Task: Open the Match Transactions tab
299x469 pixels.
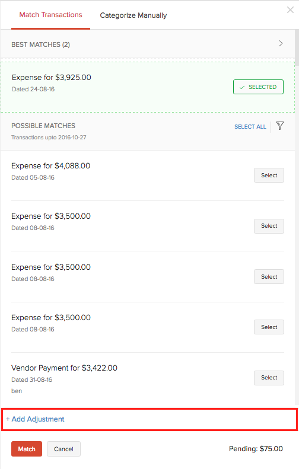Action: 50,15
